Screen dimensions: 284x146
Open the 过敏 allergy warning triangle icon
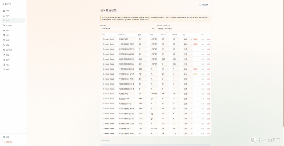[x=4, y=45]
